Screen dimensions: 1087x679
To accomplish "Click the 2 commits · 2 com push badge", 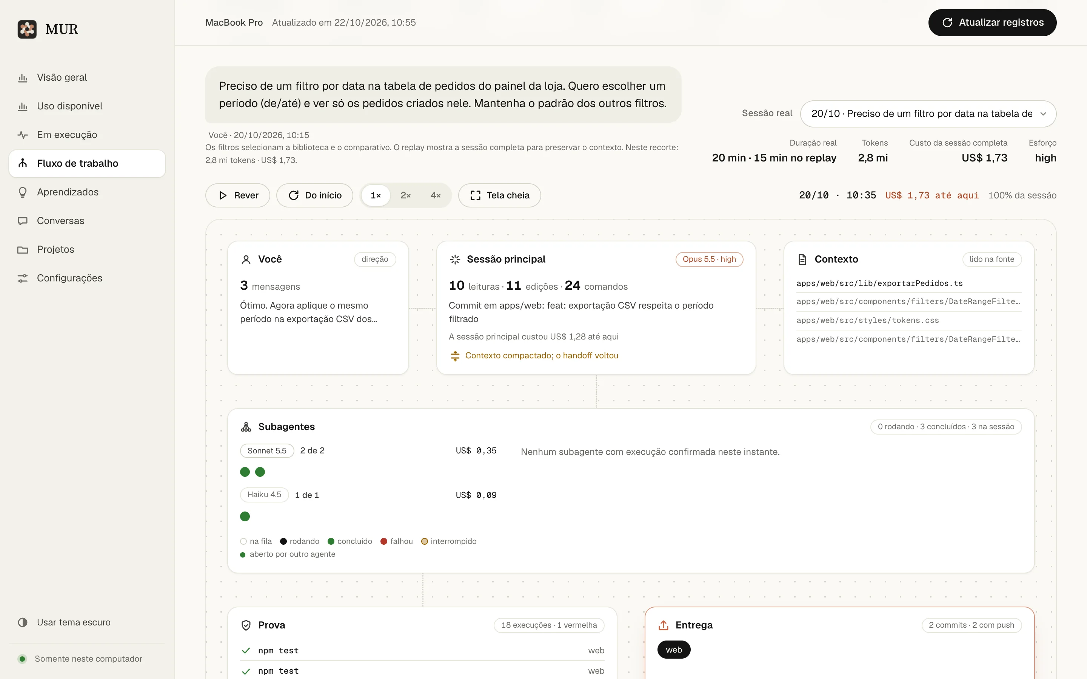I will point(972,625).
